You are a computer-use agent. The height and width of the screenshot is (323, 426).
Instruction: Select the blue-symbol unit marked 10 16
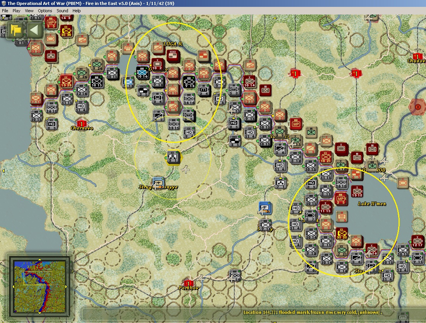pos(142,73)
